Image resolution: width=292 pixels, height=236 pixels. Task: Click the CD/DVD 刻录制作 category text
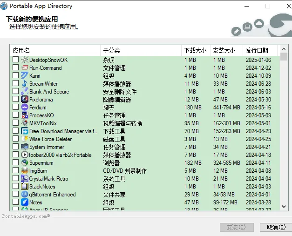pos(125,171)
